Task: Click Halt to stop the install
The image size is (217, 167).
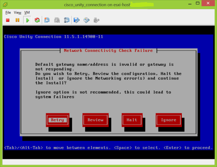Action: click(x=132, y=120)
